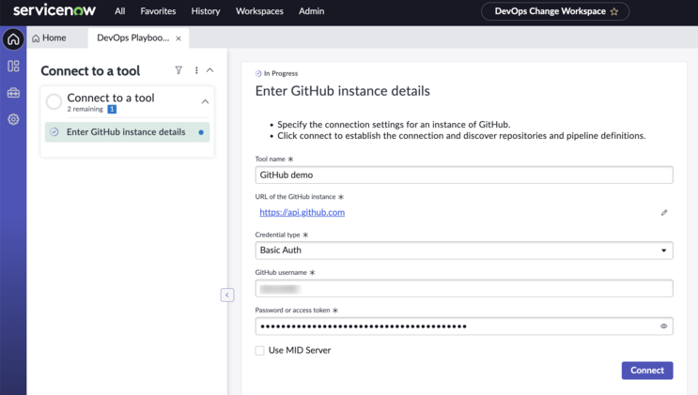Image resolution: width=698 pixels, height=395 pixels.
Task: Open the list/dashboard icon in sidebar
Action: pos(13,67)
